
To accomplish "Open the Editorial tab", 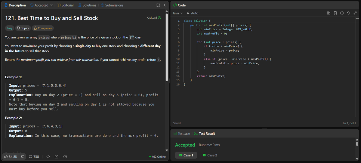I will (65, 5).
